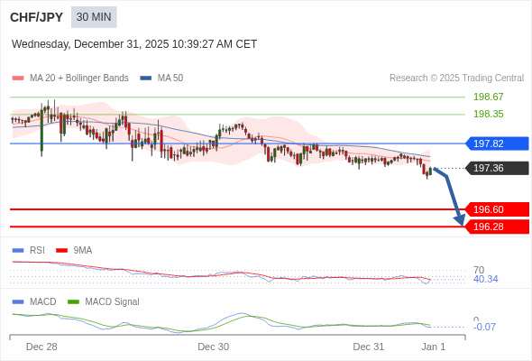Click the black 197.36 current price tag
This screenshot has height=361, width=532.
pyautogui.click(x=497, y=168)
